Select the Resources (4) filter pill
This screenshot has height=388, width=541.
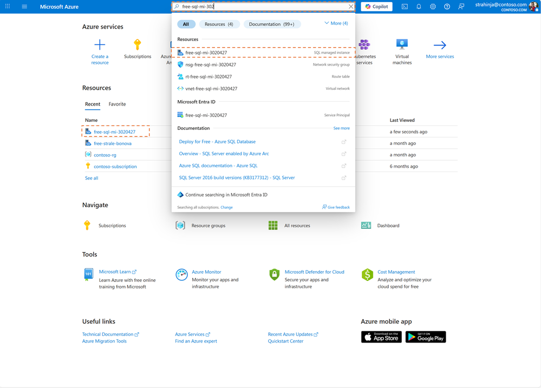point(219,24)
